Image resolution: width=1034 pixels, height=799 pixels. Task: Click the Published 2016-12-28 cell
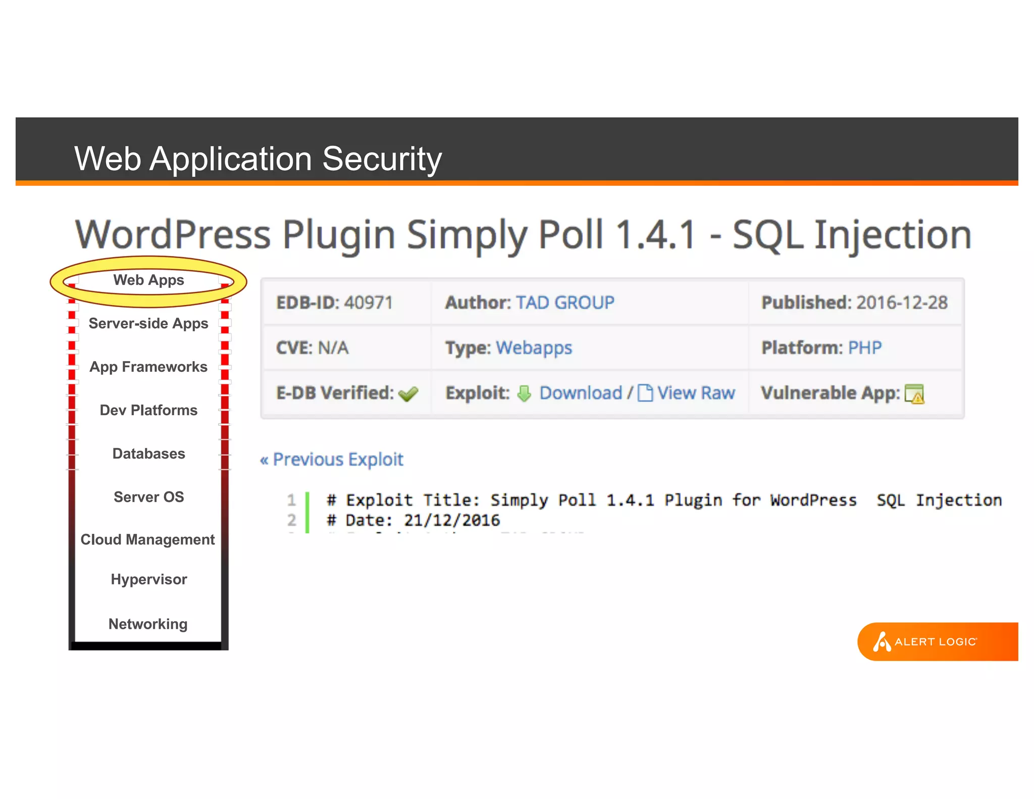[x=855, y=303]
